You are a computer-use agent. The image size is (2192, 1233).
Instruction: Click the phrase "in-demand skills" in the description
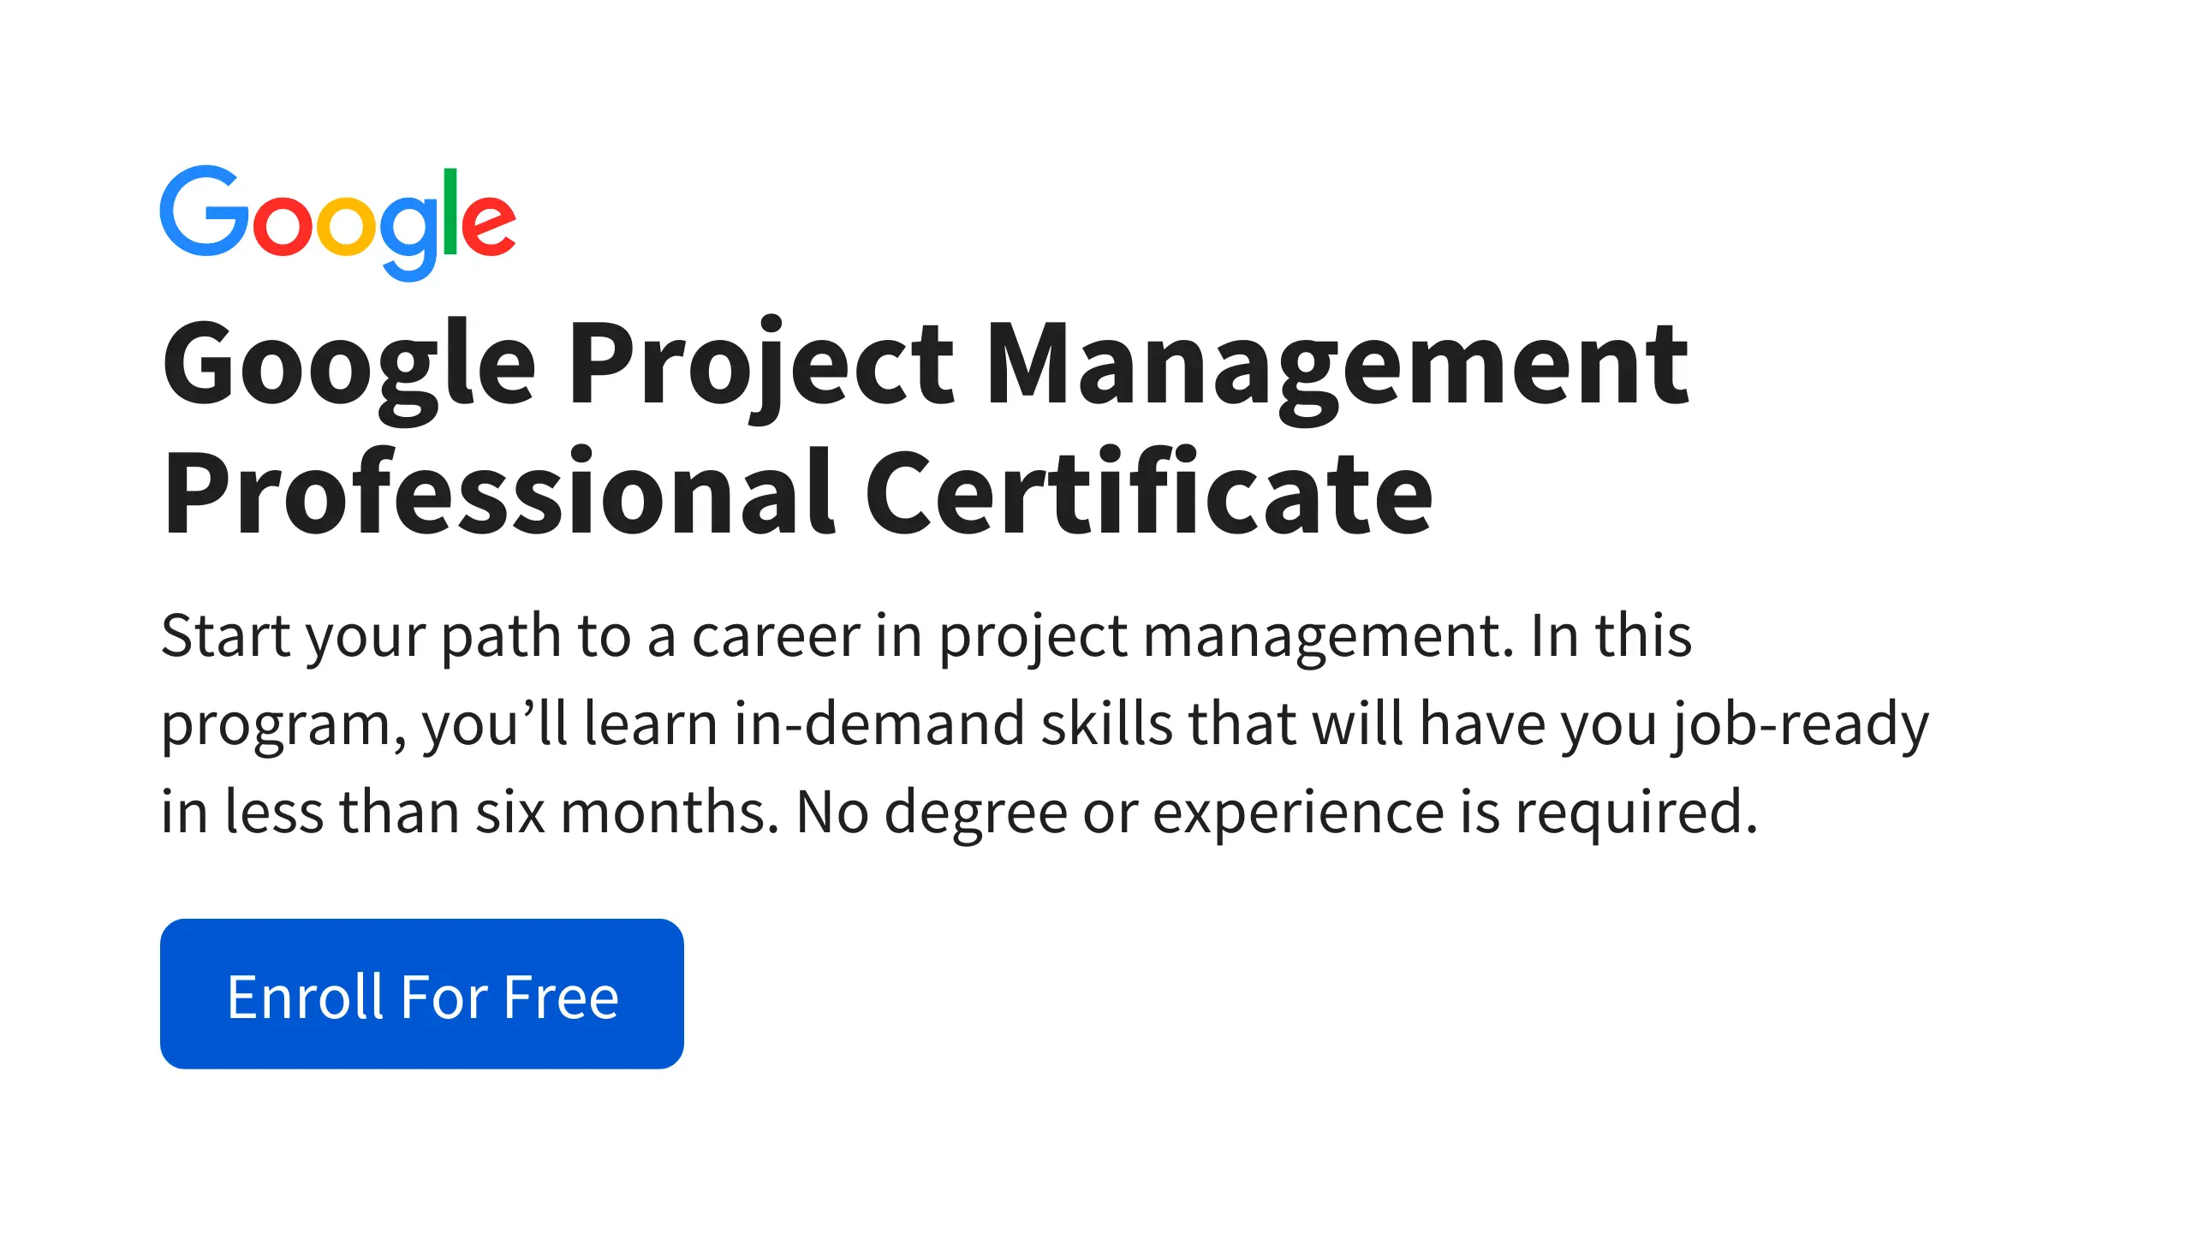tap(953, 724)
